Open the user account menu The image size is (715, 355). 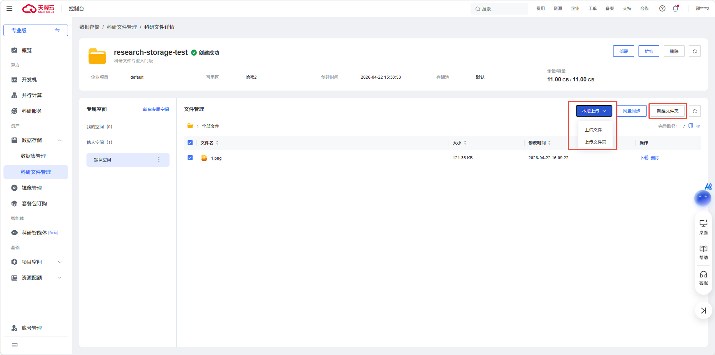click(702, 8)
